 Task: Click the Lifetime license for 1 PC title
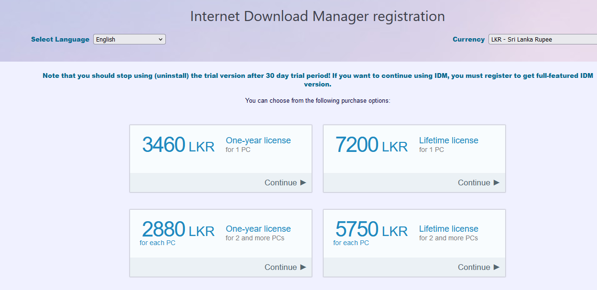click(449, 140)
